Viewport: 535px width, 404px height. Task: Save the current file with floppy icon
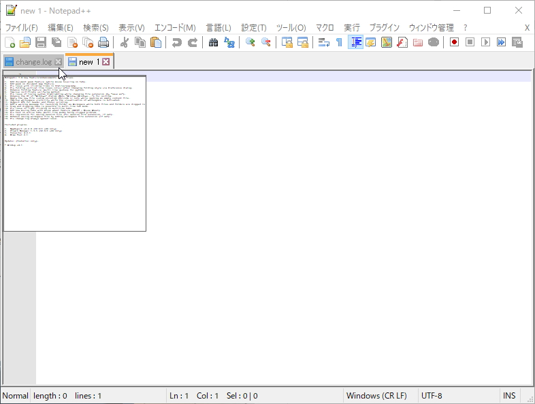[41, 42]
